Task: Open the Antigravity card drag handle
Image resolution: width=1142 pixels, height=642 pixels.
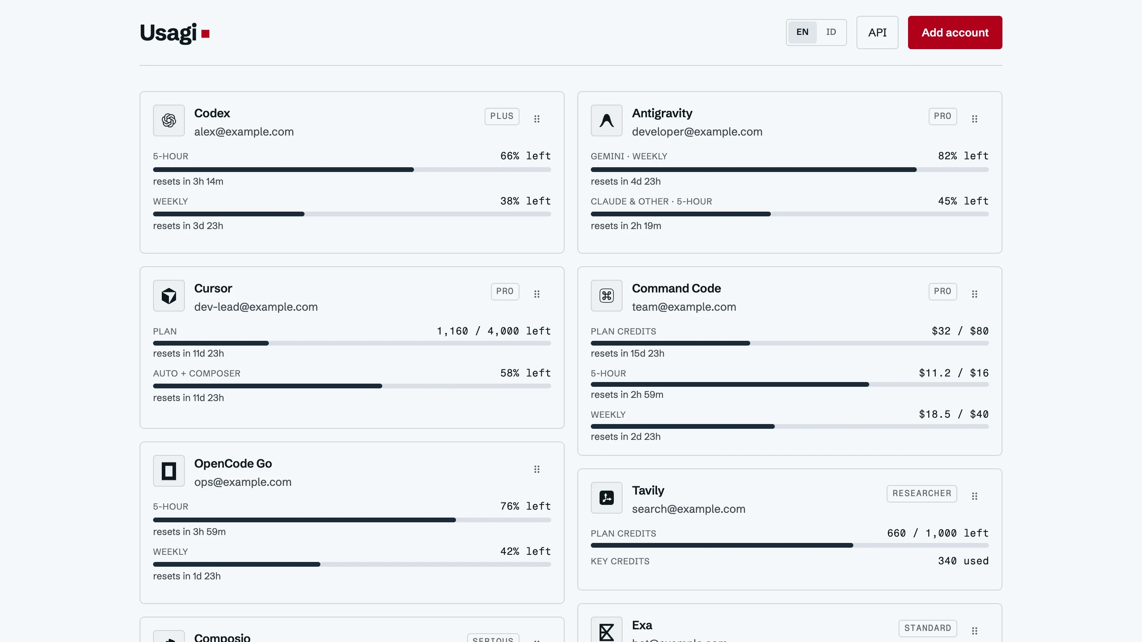Action: coord(974,119)
